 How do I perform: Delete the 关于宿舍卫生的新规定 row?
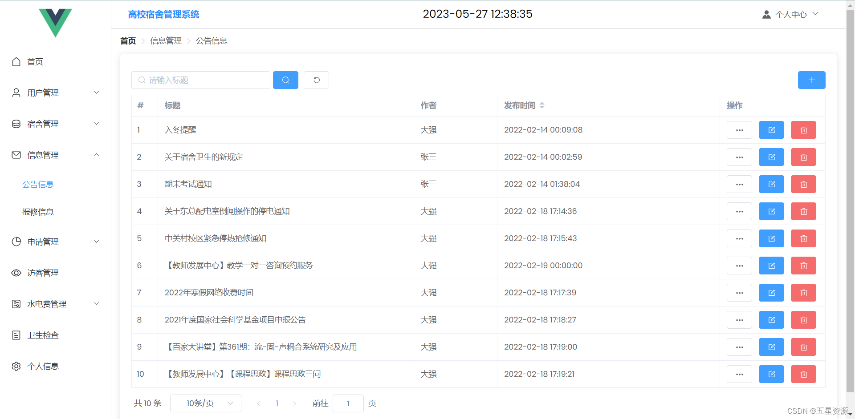(x=803, y=157)
